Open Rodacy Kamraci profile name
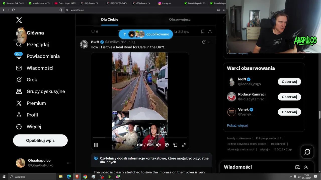This screenshot has height=180, width=321. (x=252, y=94)
